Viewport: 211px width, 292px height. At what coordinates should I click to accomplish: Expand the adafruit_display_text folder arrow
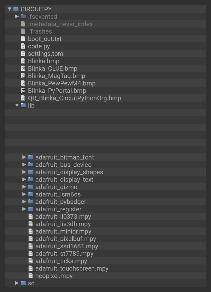[x=25, y=180]
